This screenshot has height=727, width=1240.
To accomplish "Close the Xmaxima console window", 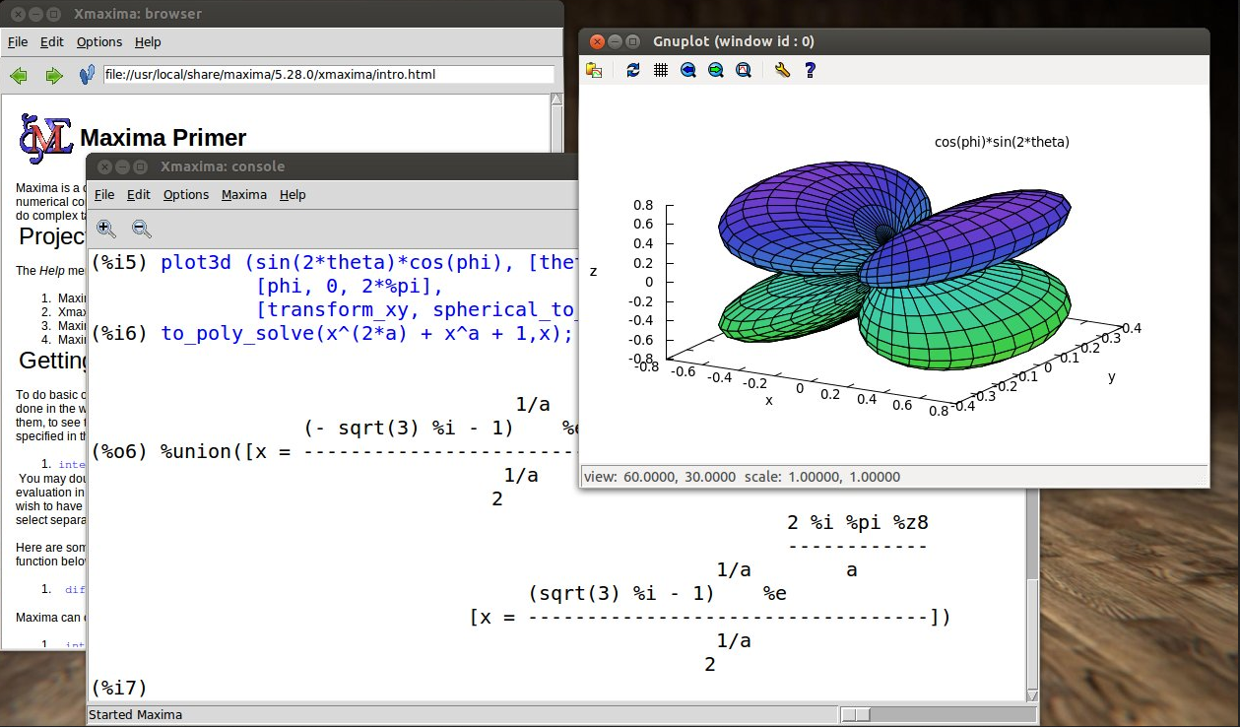I will tap(103, 166).
